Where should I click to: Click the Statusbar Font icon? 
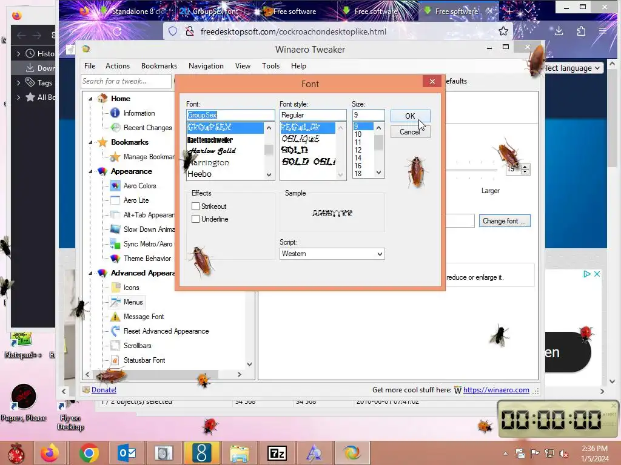point(115,360)
